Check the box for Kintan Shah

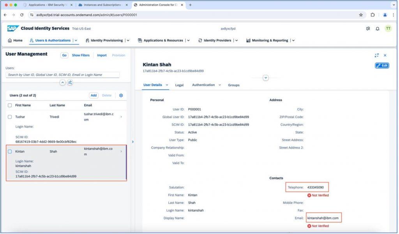click(x=10, y=151)
